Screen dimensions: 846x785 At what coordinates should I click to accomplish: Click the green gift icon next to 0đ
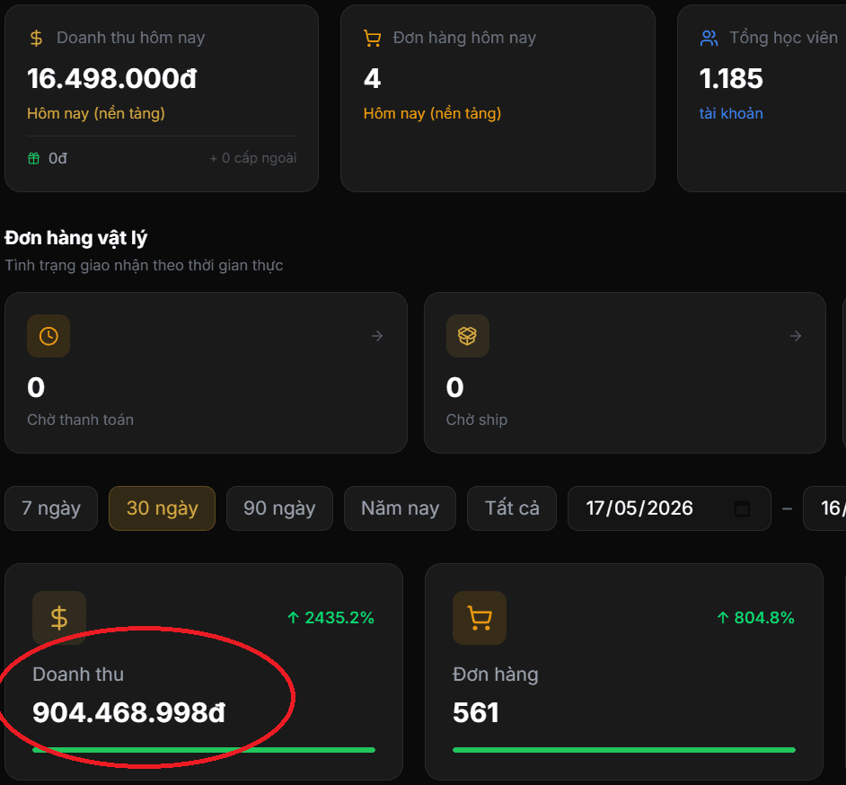[x=33, y=158]
